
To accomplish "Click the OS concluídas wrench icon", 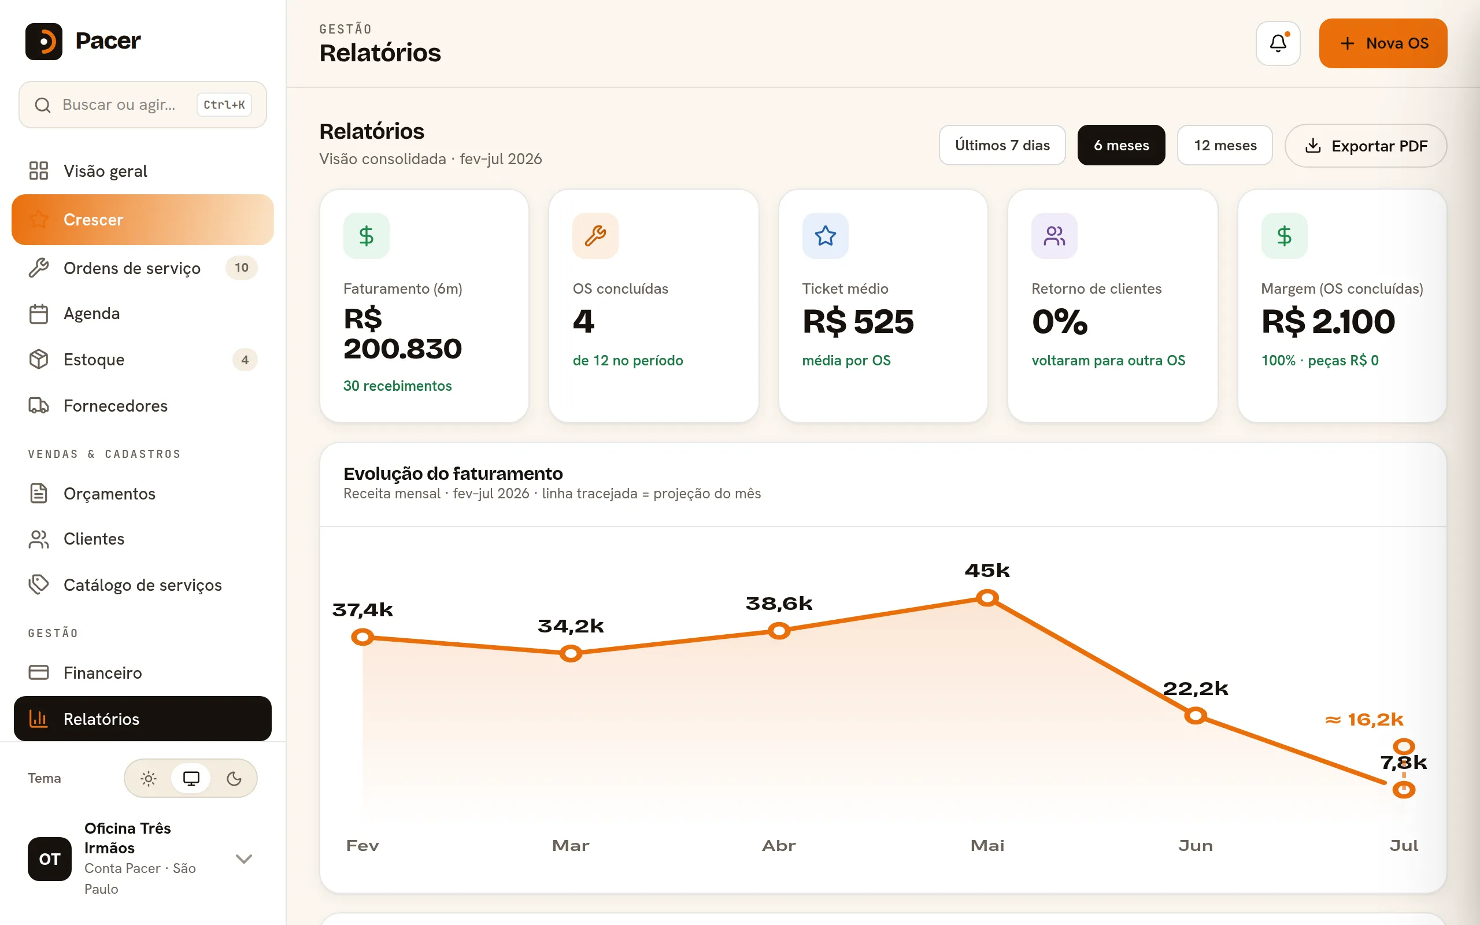I will click(x=595, y=235).
